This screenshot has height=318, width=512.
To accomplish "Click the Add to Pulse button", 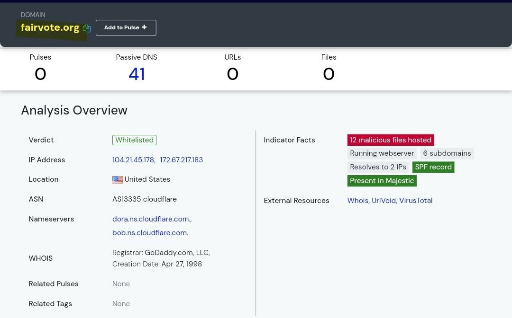I will 126,27.
